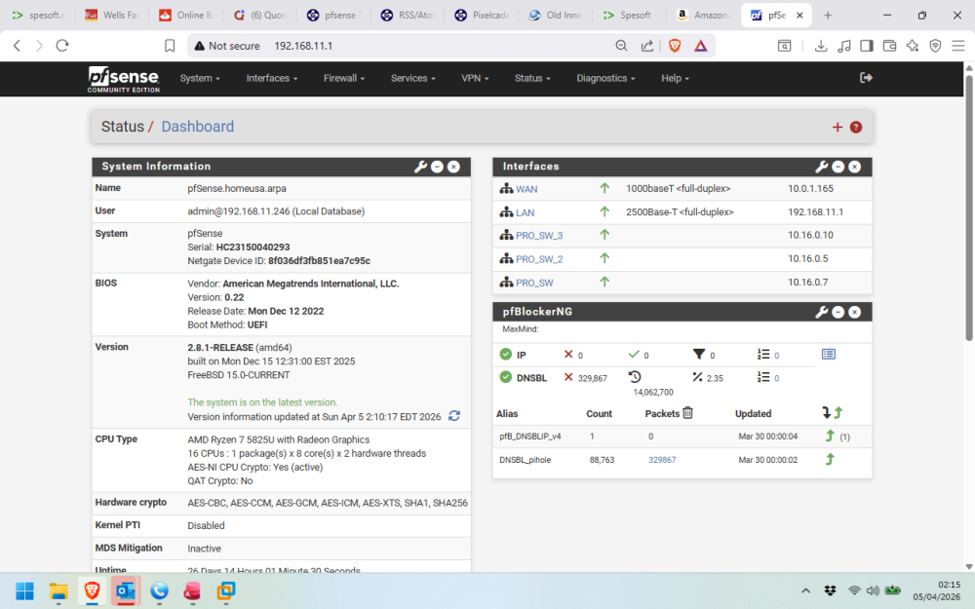Open dashboard help question icon
The height and width of the screenshot is (609, 975).
(x=856, y=128)
